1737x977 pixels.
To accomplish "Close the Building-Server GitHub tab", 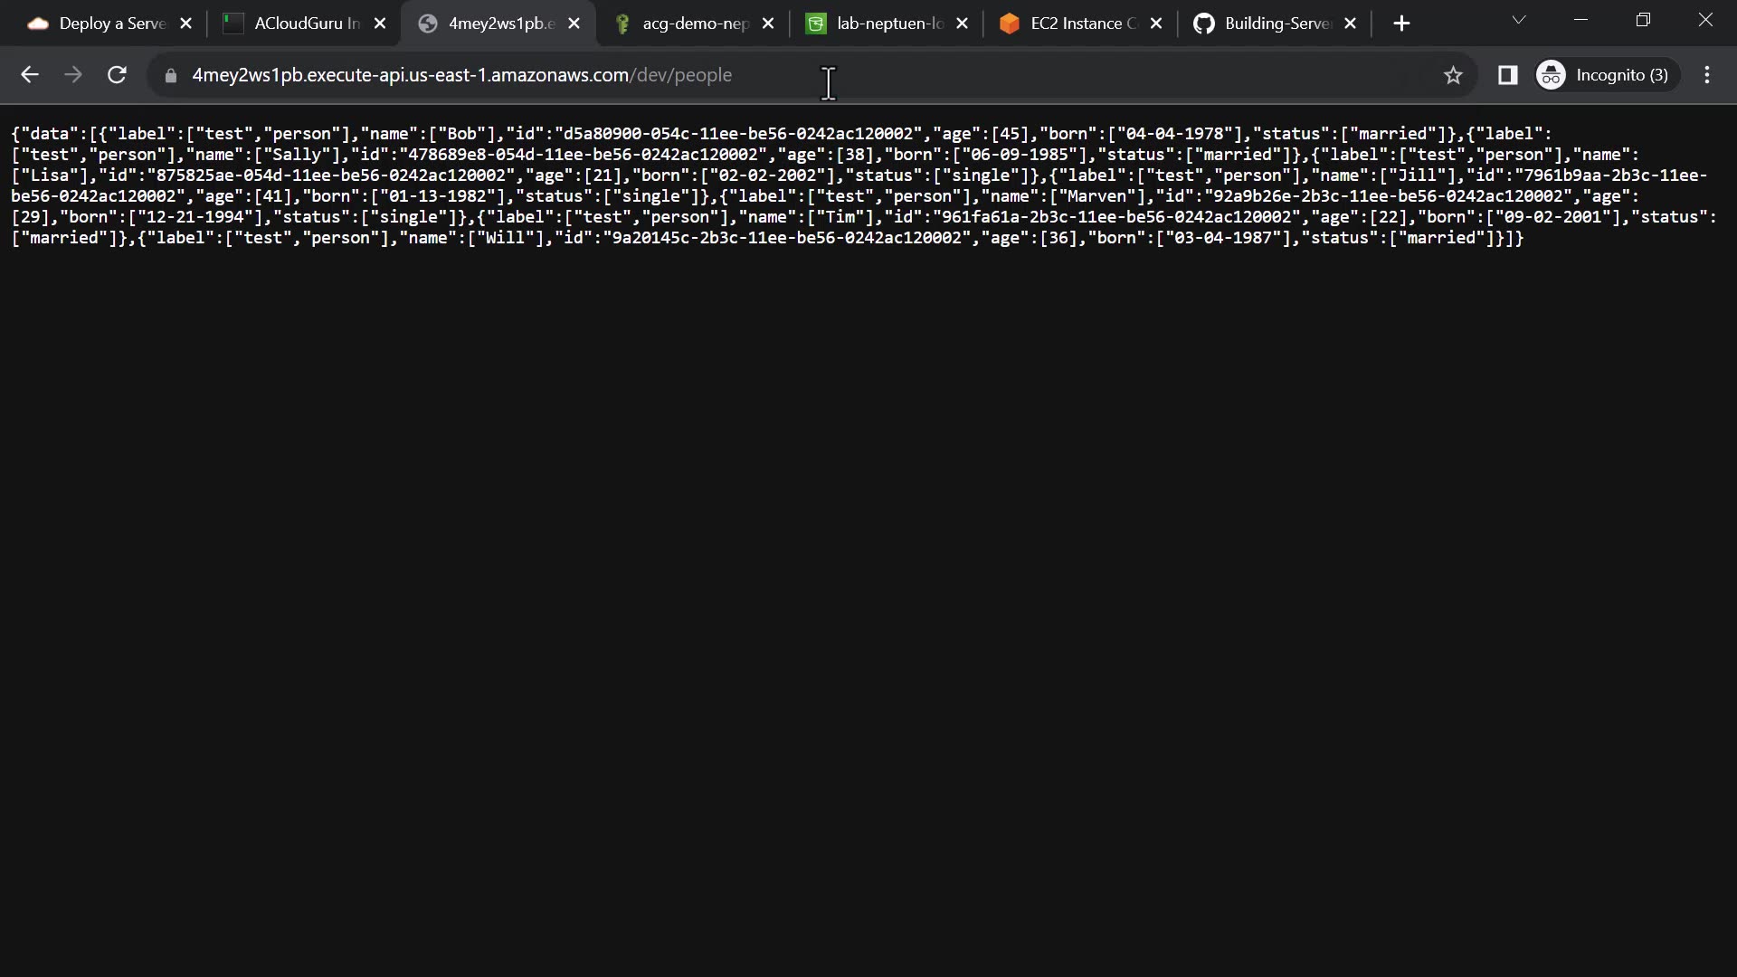I will coord(1351,24).
